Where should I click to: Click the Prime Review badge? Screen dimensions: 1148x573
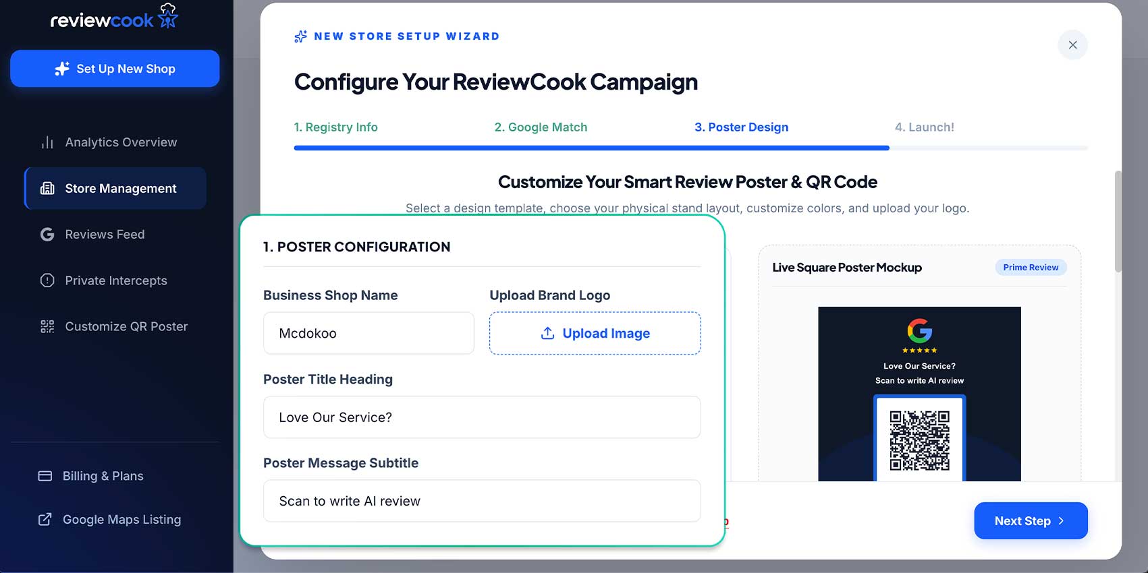(x=1031, y=268)
